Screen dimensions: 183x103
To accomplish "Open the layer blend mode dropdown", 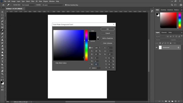I will (163, 40).
